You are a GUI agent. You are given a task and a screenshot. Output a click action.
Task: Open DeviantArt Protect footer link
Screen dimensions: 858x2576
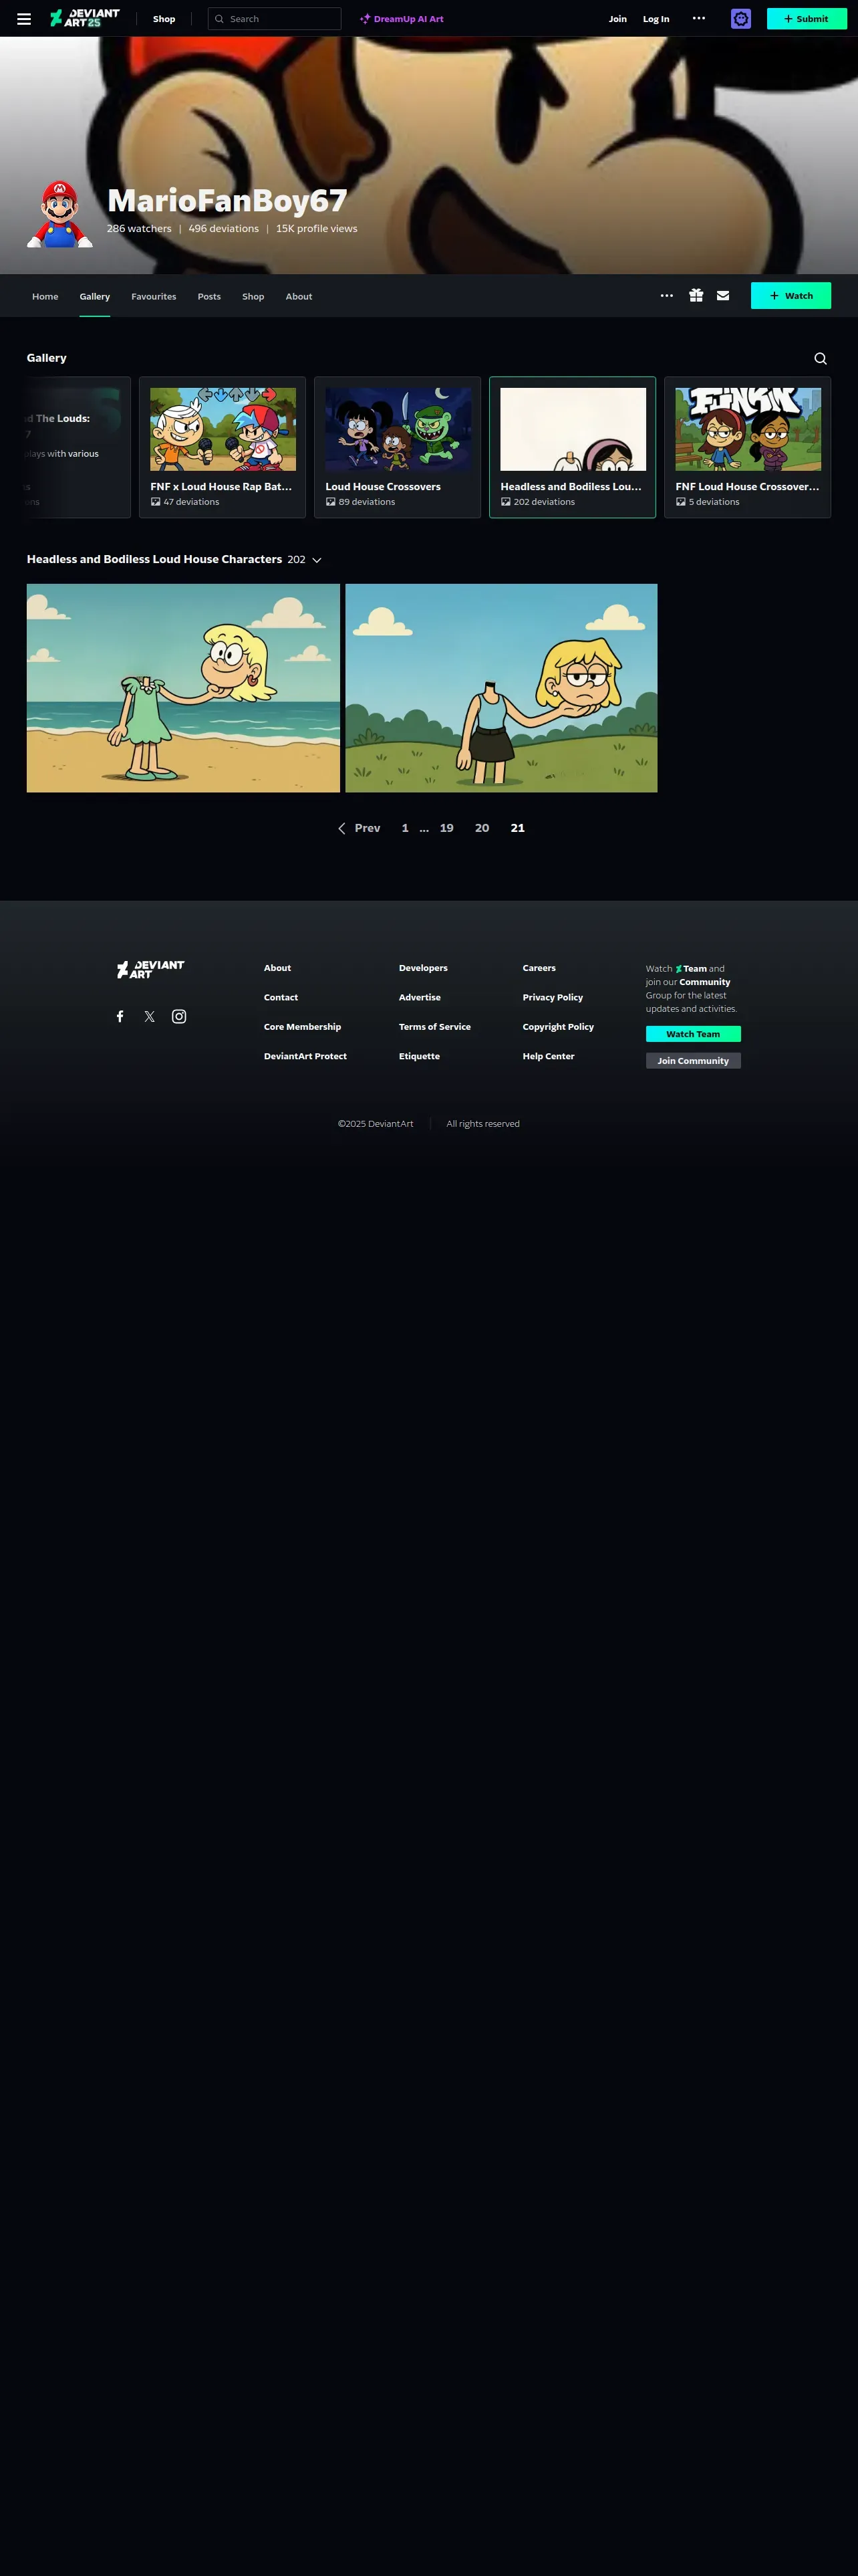305,1056
